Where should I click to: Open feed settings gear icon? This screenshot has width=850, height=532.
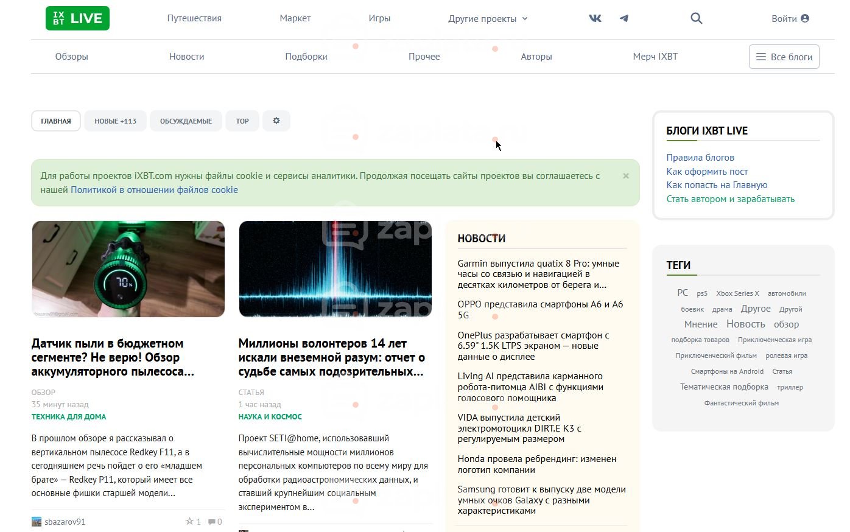276,121
